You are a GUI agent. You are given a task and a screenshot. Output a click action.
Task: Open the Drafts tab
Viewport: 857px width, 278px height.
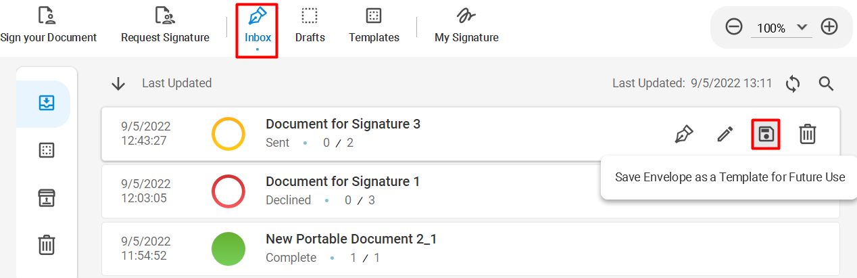[310, 25]
